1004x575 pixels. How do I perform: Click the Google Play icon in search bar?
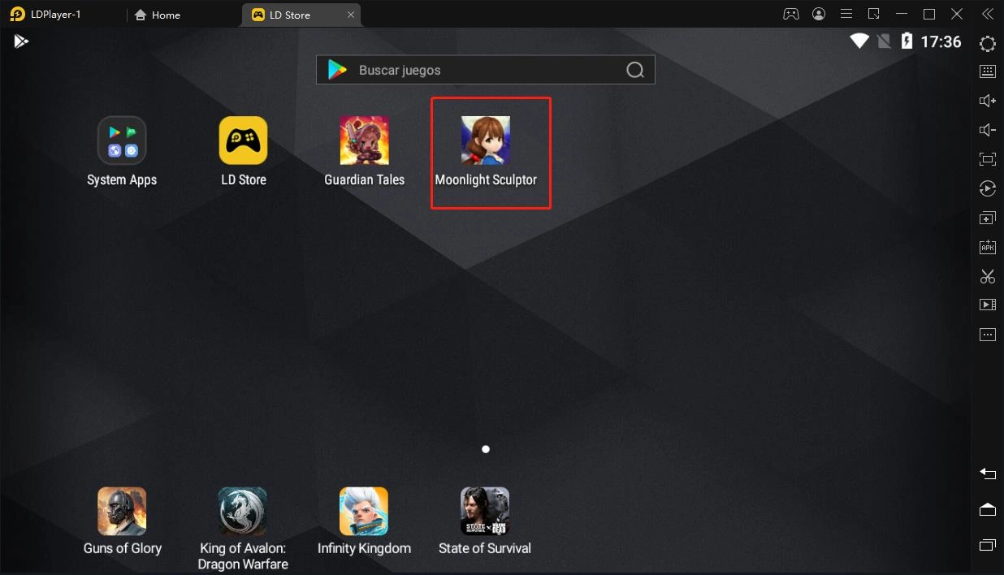337,70
